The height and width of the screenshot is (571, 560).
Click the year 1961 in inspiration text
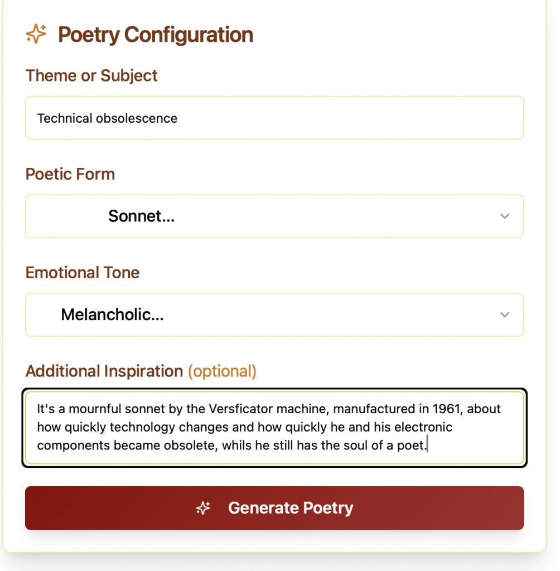point(447,409)
